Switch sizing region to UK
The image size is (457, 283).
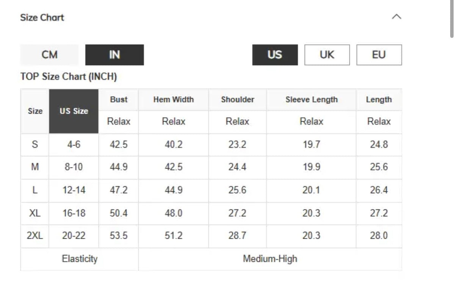[327, 55]
